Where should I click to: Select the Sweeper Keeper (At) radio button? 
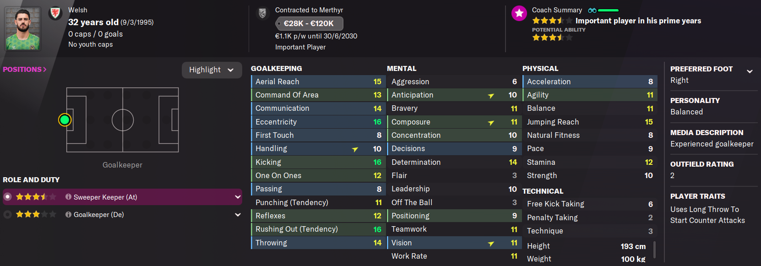tap(8, 197)
